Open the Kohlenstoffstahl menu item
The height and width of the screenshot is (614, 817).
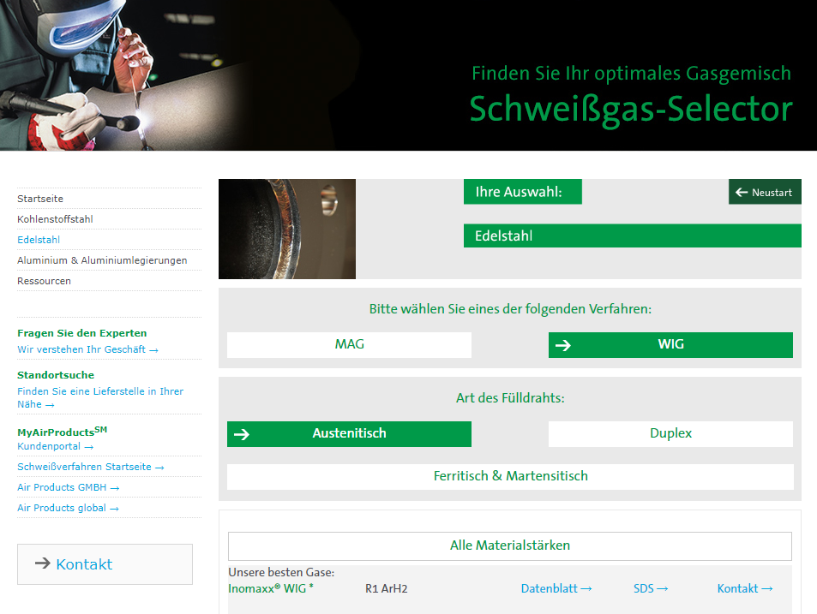coord(55,219)
